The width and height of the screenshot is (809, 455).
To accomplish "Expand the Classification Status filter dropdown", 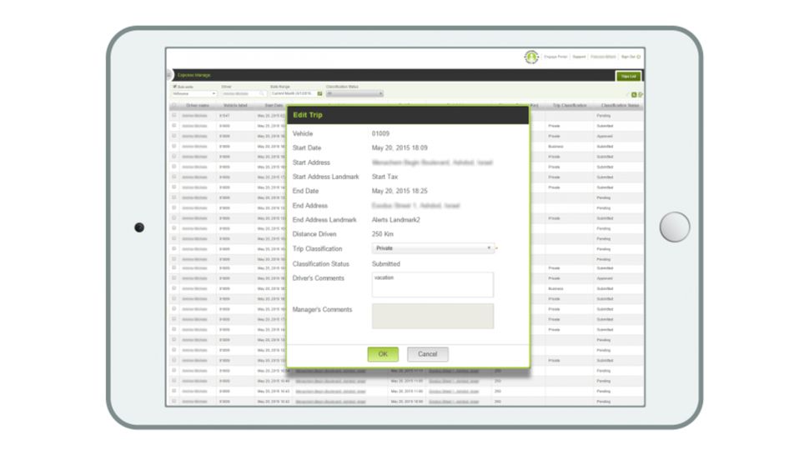I will point(354,94).
